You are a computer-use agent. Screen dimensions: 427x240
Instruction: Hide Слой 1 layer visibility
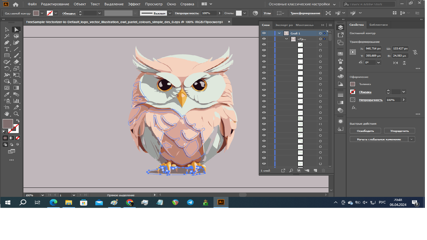pyautogui.click(x=264, y=33)
